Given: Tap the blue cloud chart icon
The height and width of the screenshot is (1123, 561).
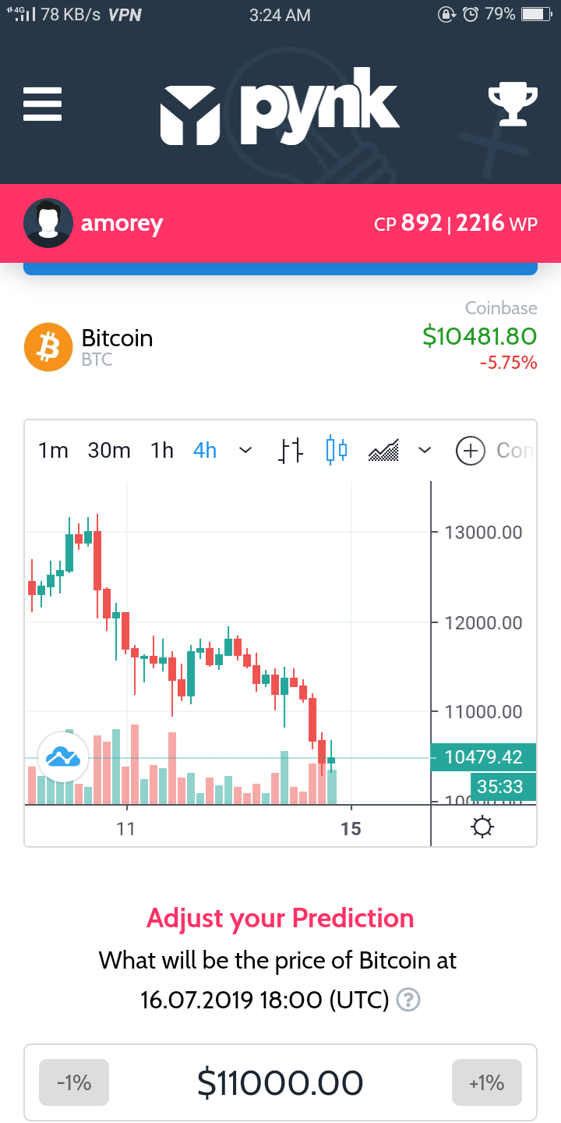Looking at the screenshot, I should click(63, 756).
